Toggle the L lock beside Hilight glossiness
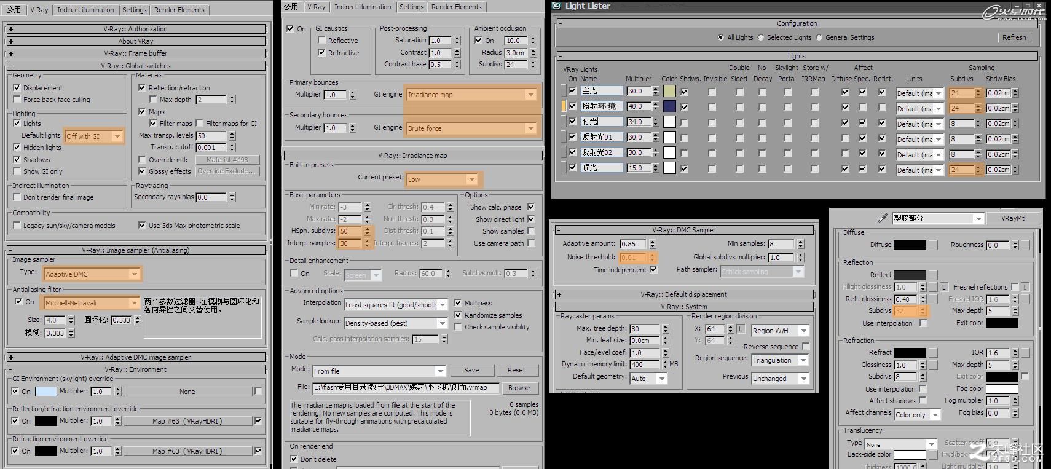1051x469 pixels. pos(943,287)
